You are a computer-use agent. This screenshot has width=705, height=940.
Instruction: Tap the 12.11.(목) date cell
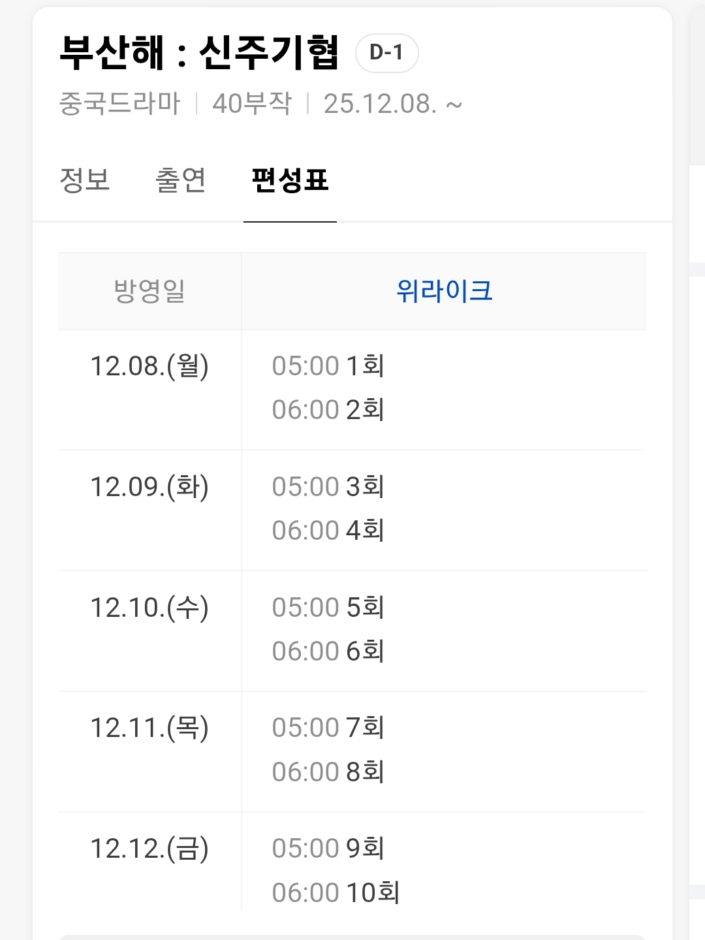click(x=149, y=728)
